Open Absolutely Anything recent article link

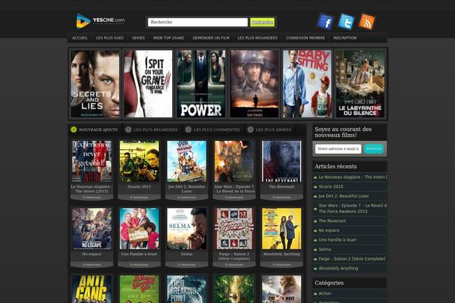[338, 268]
